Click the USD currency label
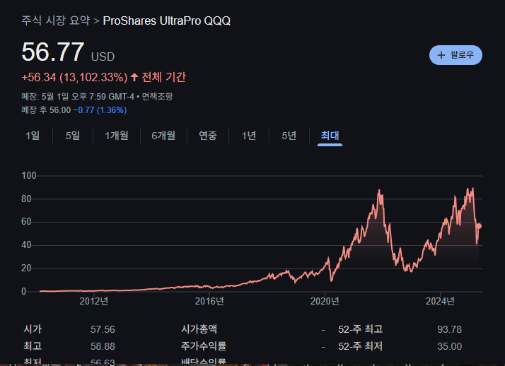 pos(103,57)
